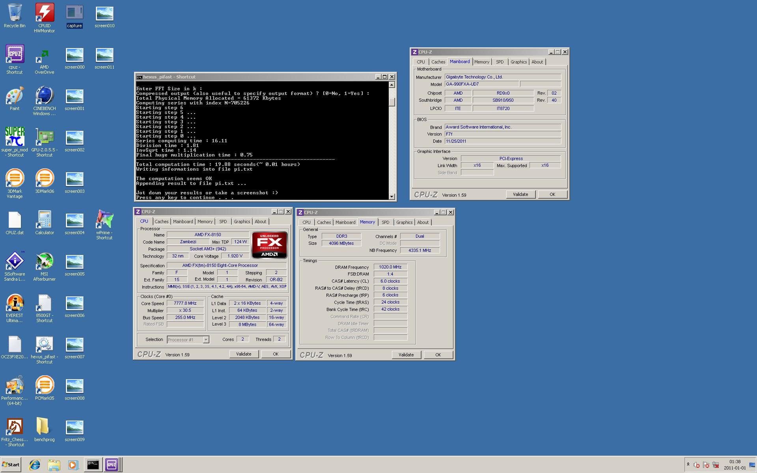Image resolution: width=757 pixels, height=473 pixels.
Task: Open EVEREST Ultimate desktop icon
Action: tap(15, 307)
